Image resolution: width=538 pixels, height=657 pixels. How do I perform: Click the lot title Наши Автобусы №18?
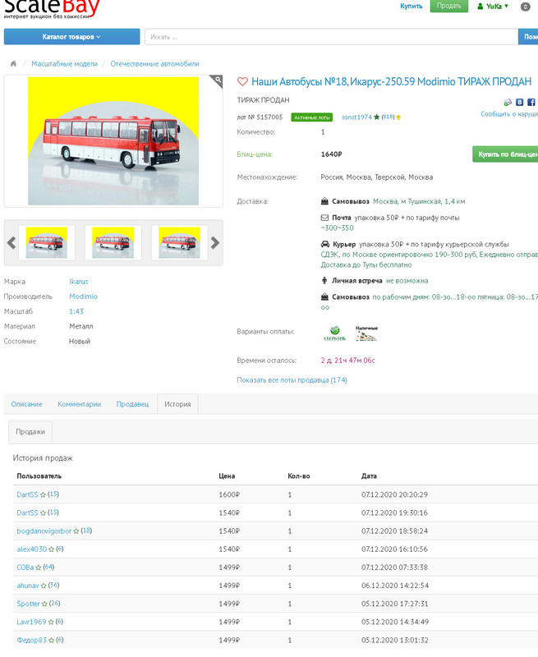coord(391,81)
